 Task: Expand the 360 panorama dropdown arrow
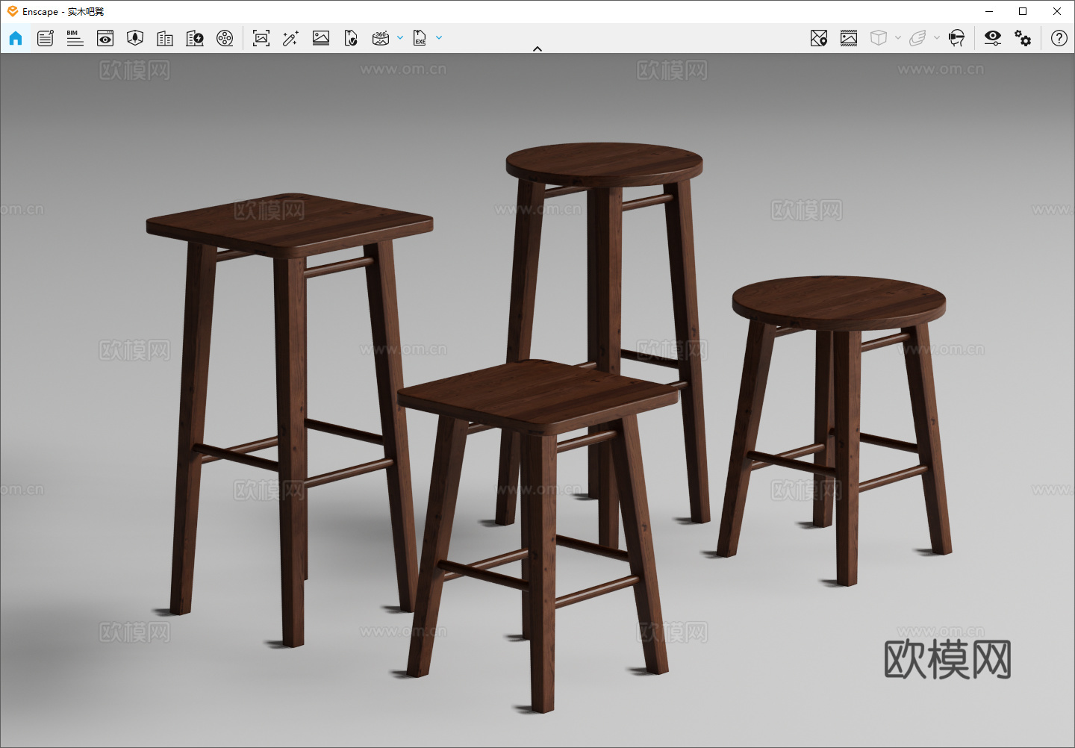pyautogui.click(x=400, y=37)
